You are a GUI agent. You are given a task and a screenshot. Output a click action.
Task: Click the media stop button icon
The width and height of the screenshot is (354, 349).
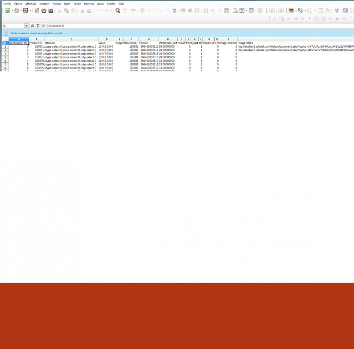281,10
